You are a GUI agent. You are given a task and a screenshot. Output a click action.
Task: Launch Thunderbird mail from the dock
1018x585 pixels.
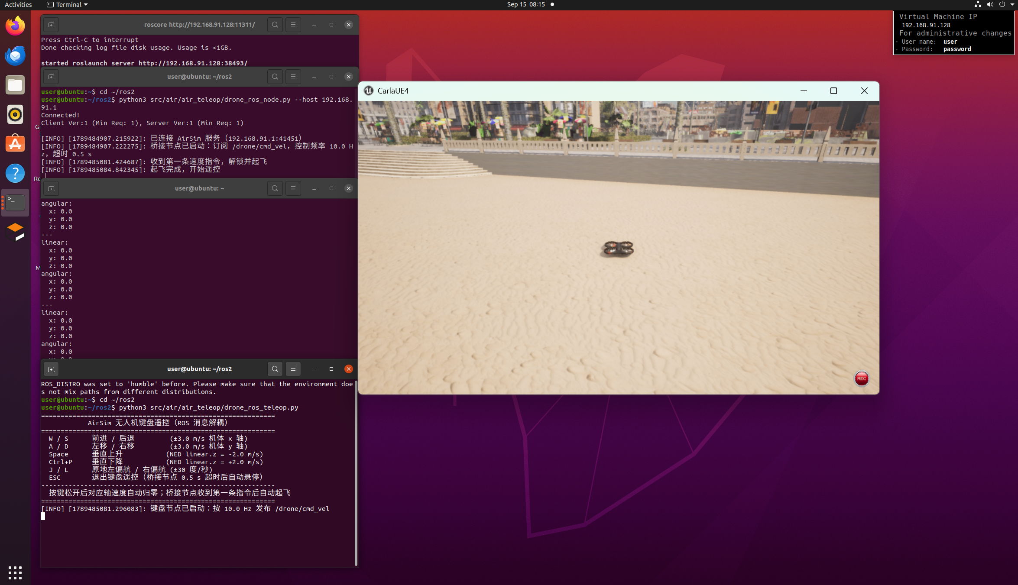pos(15,55)
